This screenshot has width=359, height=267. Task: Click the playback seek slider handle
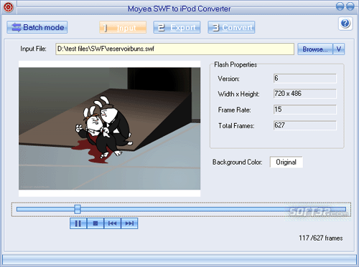tap(78, 209)
